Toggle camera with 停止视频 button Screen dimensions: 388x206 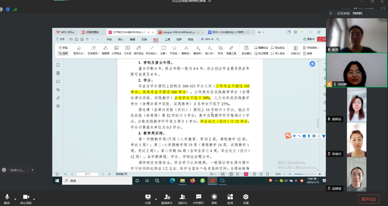tap(26, 198)
